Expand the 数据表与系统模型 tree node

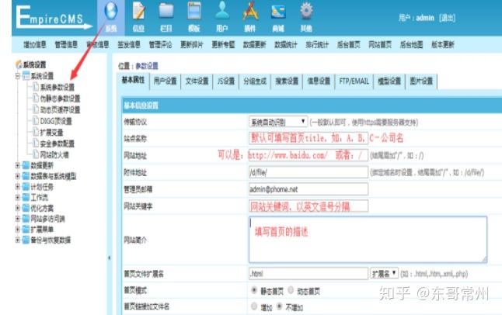tap(18, 176)
